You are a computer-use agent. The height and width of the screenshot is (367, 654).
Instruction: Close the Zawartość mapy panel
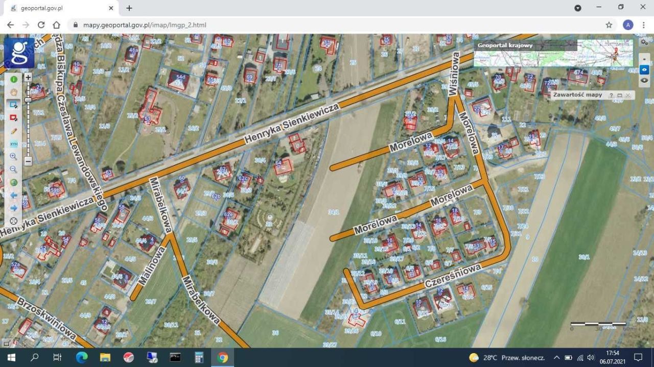pyautogui.click(x=628, y=95)
